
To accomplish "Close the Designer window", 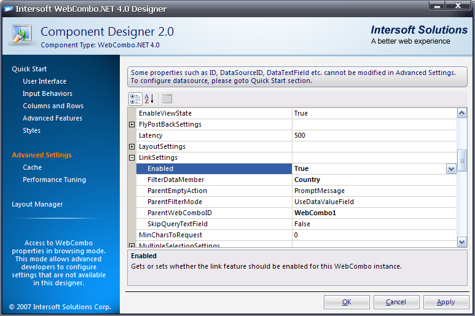I will (458, 6).
